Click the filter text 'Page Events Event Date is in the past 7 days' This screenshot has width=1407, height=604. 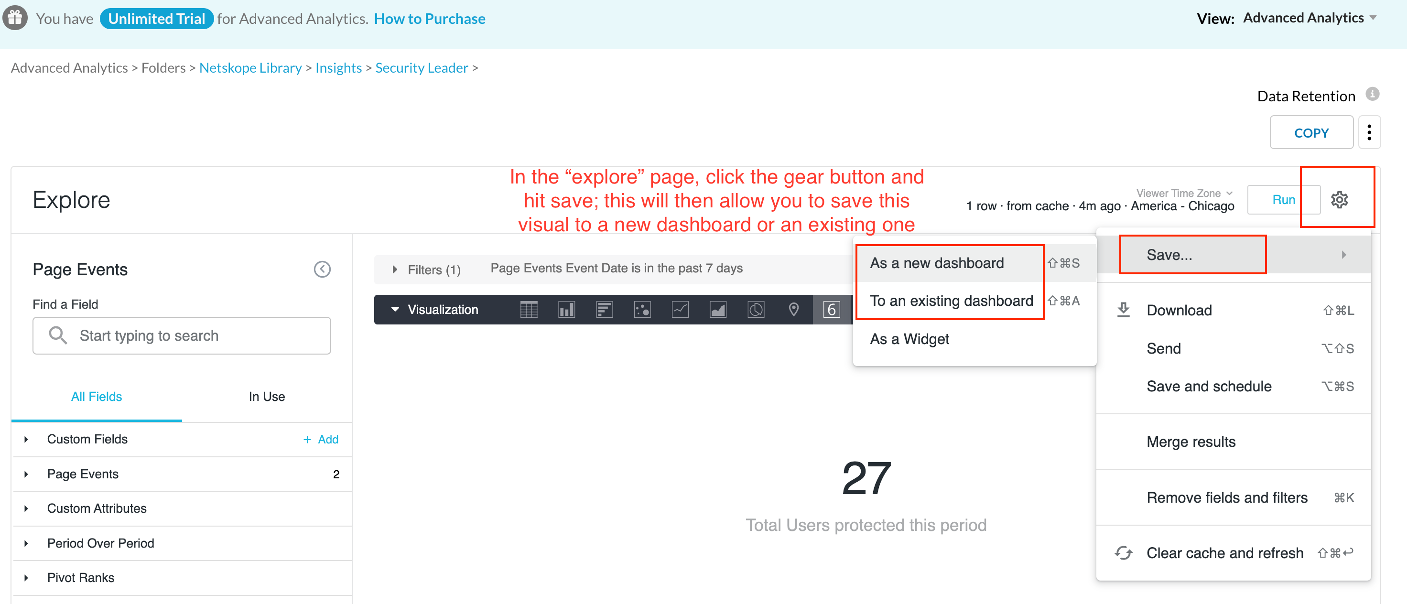616,268
